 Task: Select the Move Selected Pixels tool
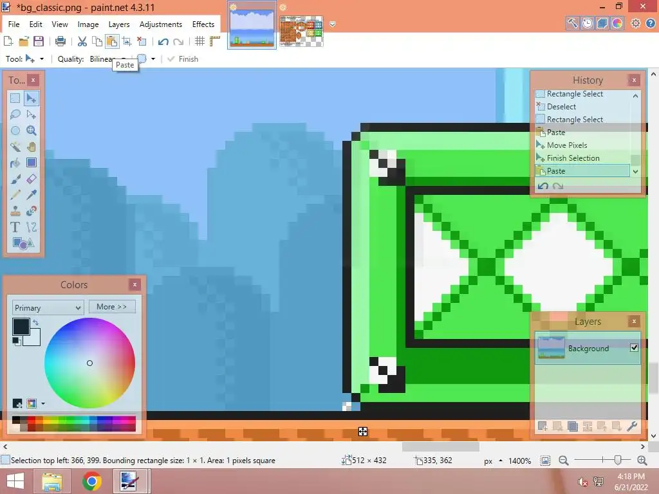click(x=31, y=98)
